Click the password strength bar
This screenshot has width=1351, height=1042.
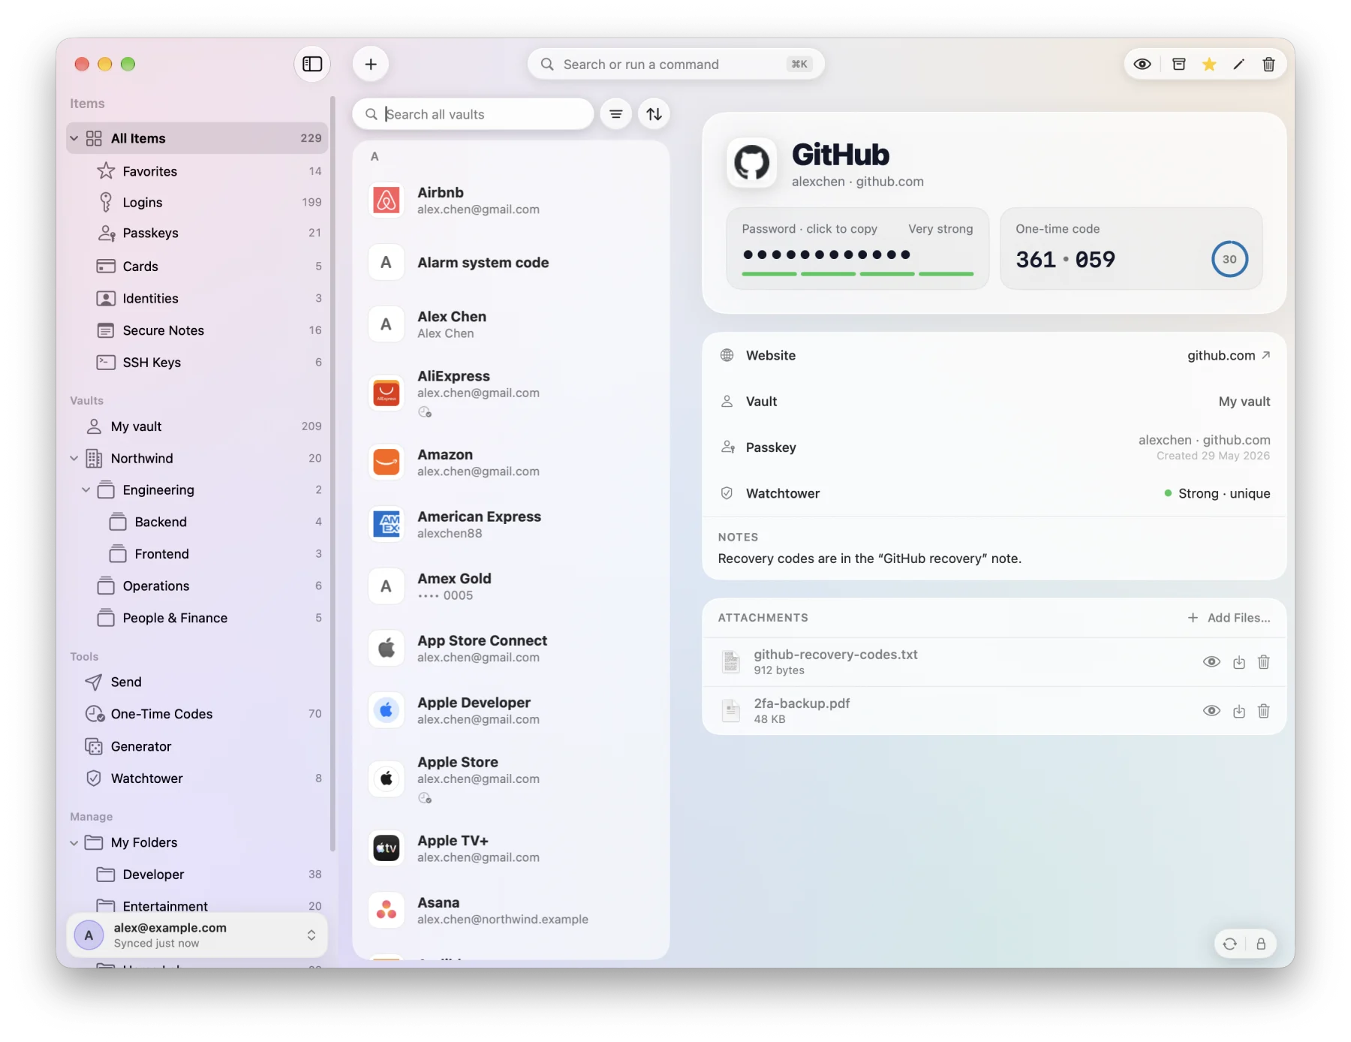tap(857, 274)
